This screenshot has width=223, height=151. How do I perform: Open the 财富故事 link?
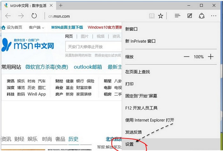(x=84, y=88)
